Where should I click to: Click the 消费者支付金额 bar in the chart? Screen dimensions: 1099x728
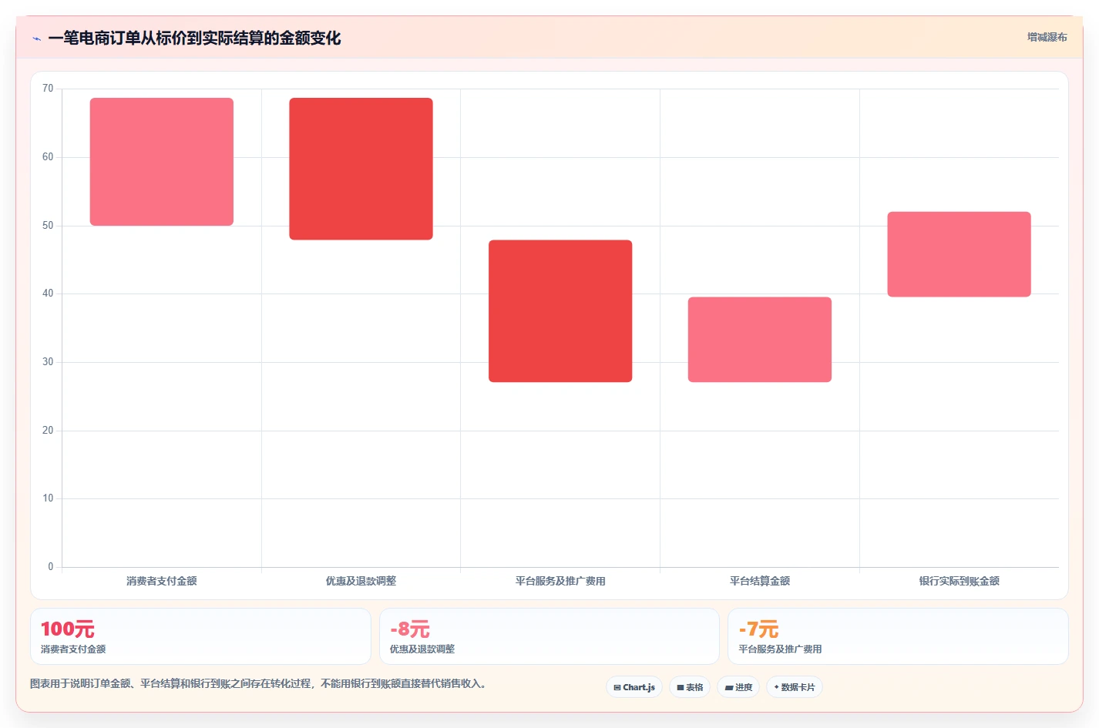click(x=162, y=162)
